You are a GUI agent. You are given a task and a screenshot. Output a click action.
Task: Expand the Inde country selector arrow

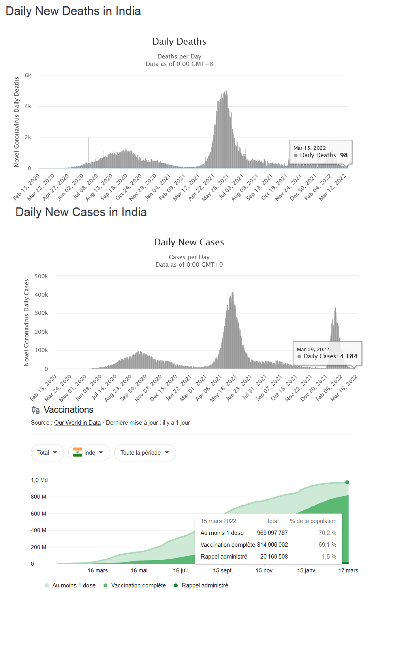tap(101, 452)
